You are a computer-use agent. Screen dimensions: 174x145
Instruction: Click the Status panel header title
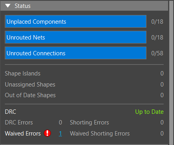point(22,6)
